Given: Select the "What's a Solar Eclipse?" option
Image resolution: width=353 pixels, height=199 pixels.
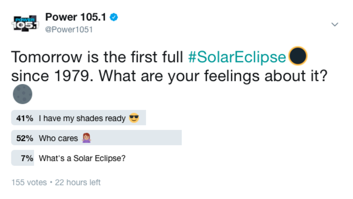Looking at the screenshot, I should [x=82, y=158].
